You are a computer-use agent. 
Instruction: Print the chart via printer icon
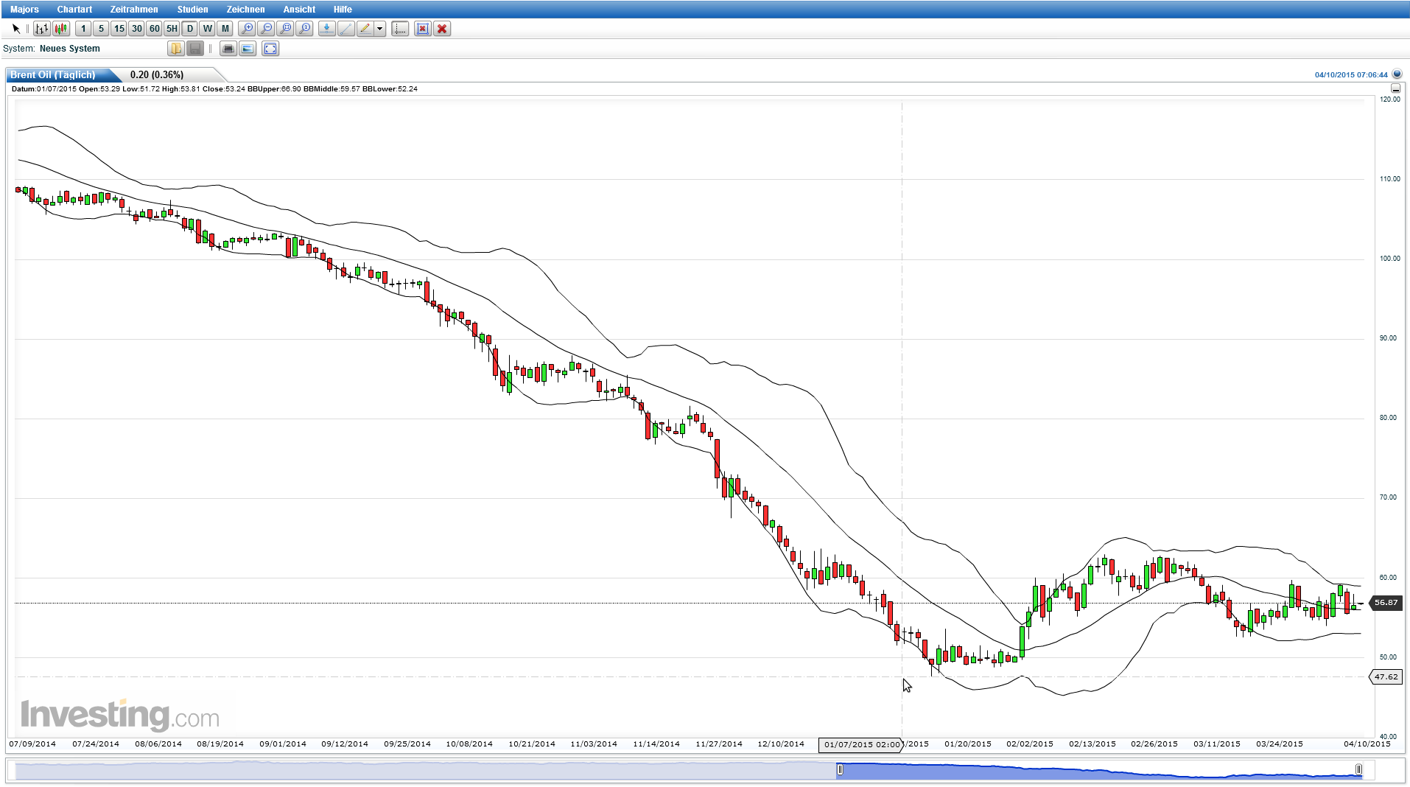click(x=228, y=49)
